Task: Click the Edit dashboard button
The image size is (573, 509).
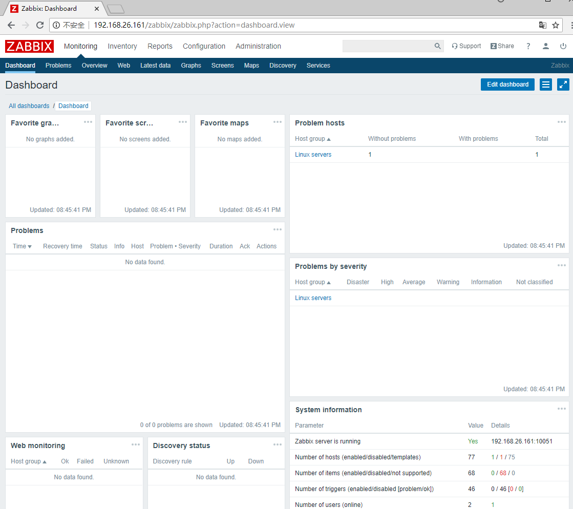Action: point(507,84)
